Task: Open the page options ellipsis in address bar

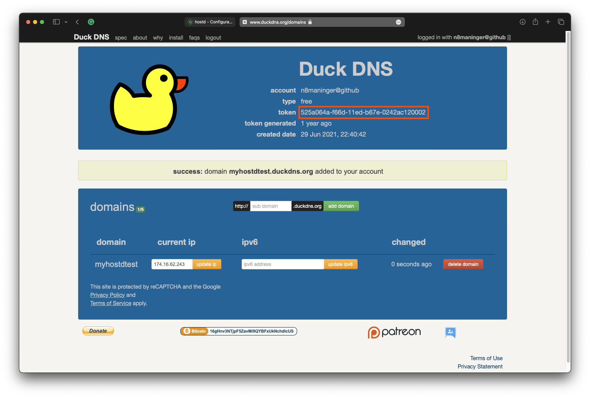Action: click(398, 22)
